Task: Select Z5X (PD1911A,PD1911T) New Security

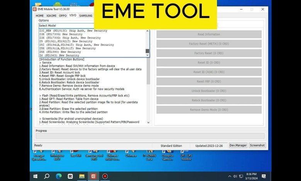Action: coord(68,48)
